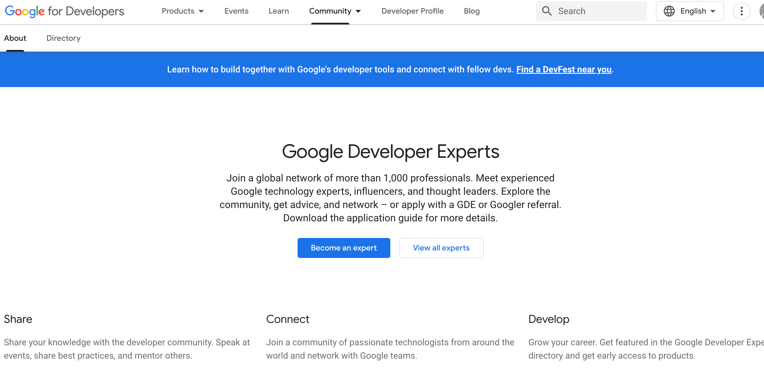Viewport: 764px width, 375px height.
Task: Switch to the Directory tab
Action: tap(63, 38)
